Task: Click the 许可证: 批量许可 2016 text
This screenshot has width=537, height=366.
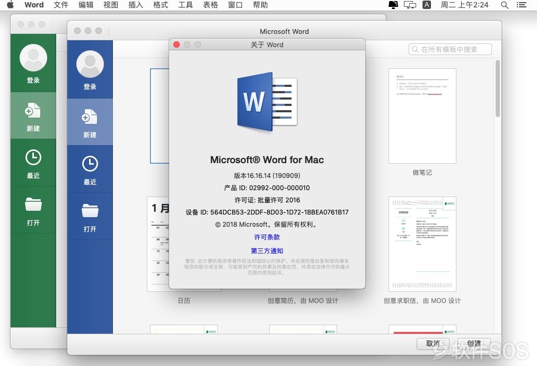Action: (x=267, y=200)
